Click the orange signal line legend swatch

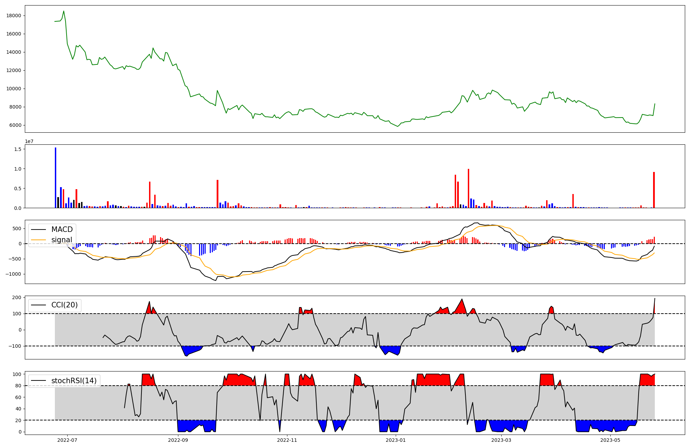38,240
